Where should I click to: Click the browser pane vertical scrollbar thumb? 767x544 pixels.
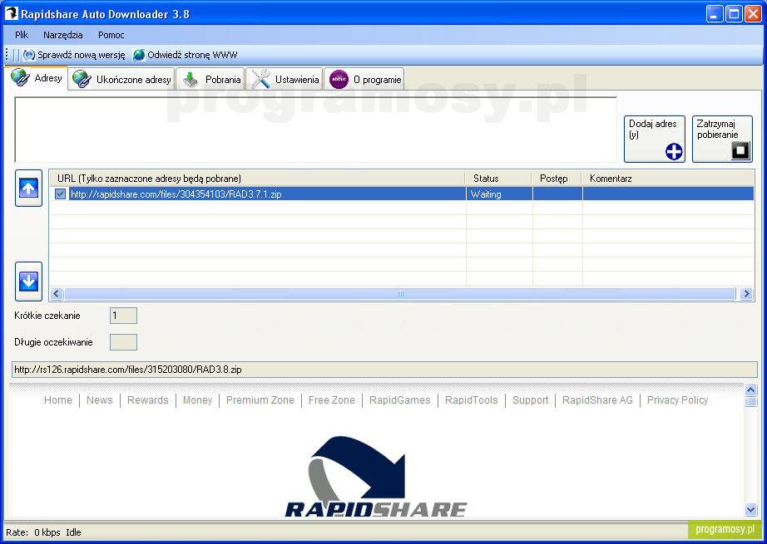click(x=751, y=402)
